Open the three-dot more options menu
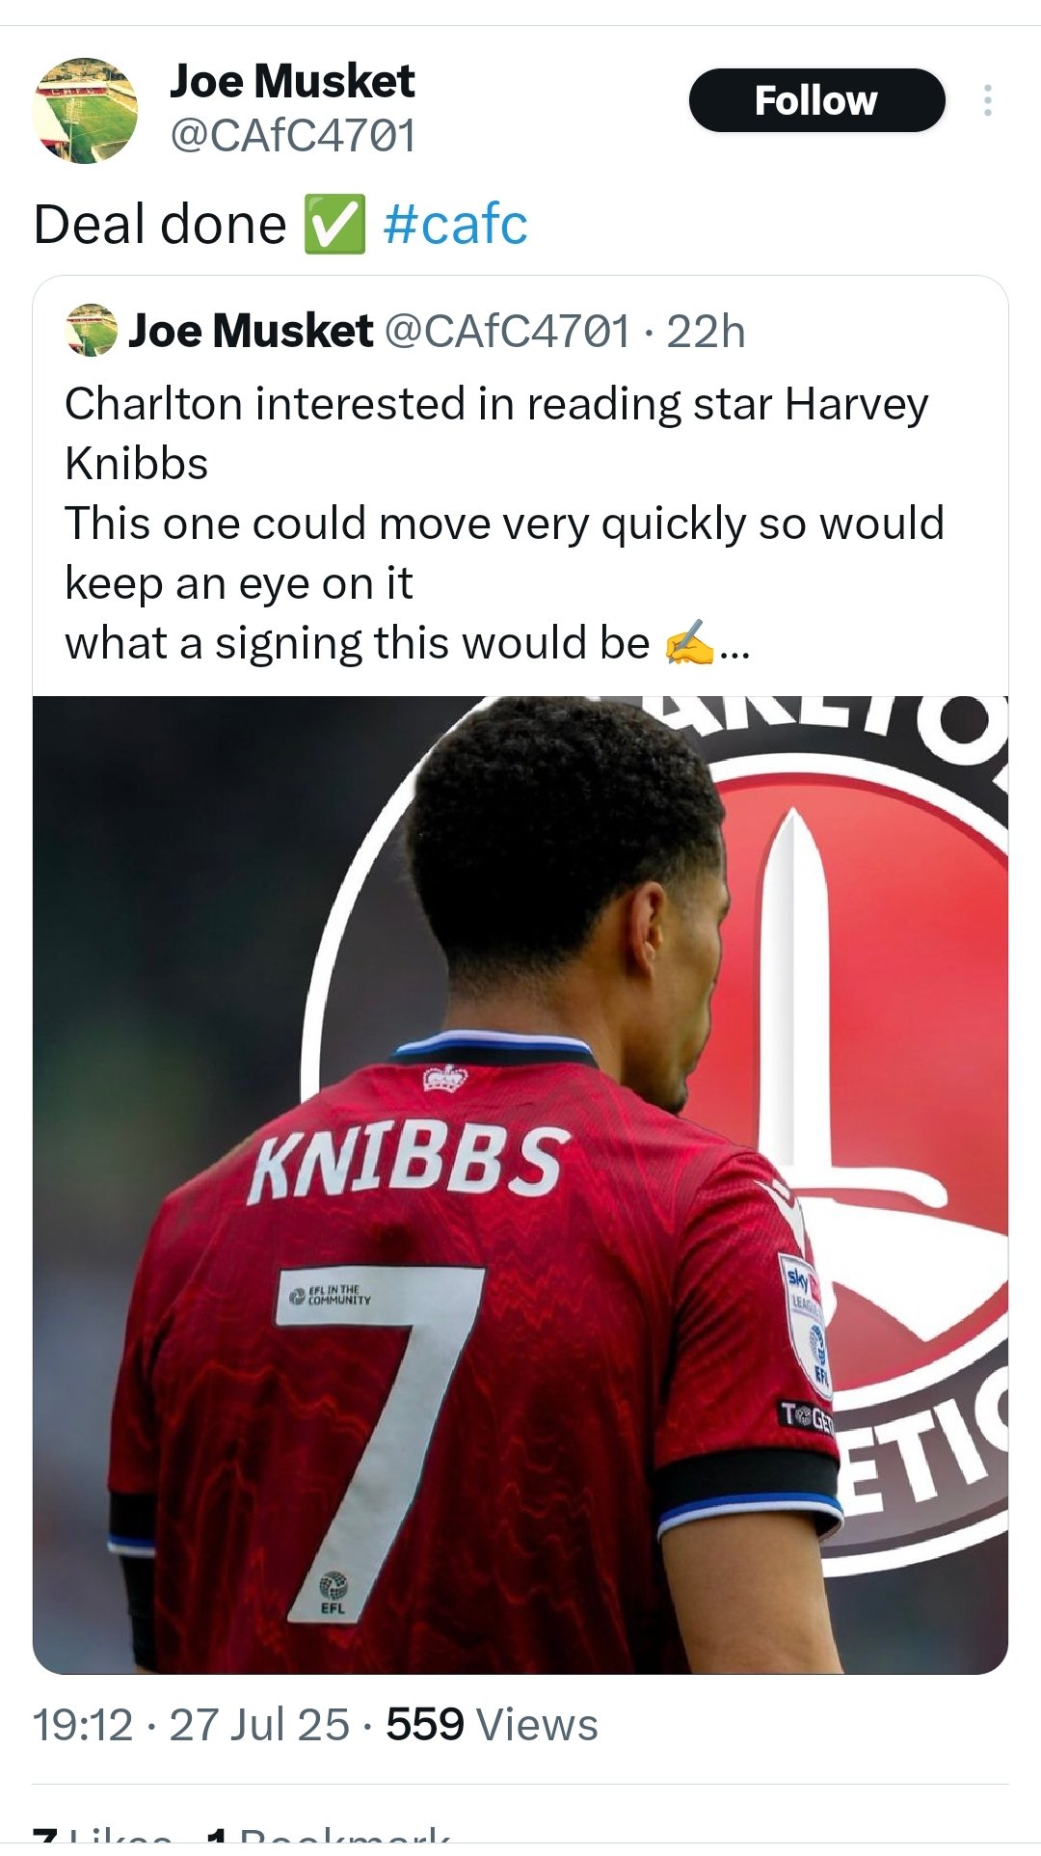 click(987, 101)
